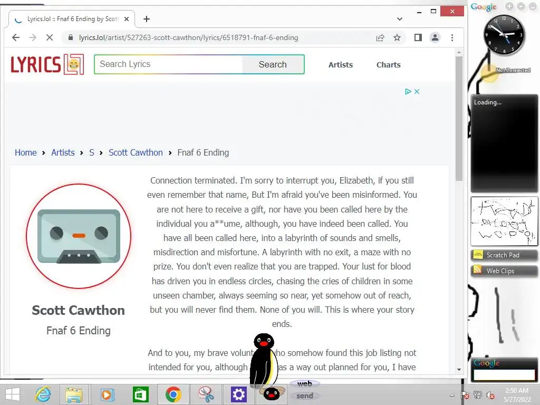The image size is (540, 405).
Task: Click the page scrollbar down arrow
Action: pos(459,370)
